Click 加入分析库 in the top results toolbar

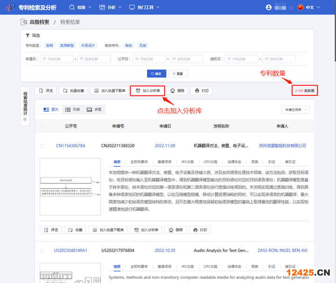click(x=148, y=91)
